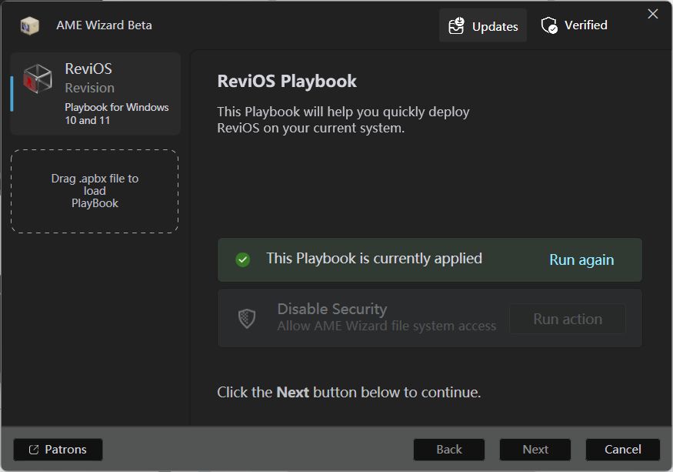Click the 'Disable Security' label
673x472 pixels.
point(332,309)
